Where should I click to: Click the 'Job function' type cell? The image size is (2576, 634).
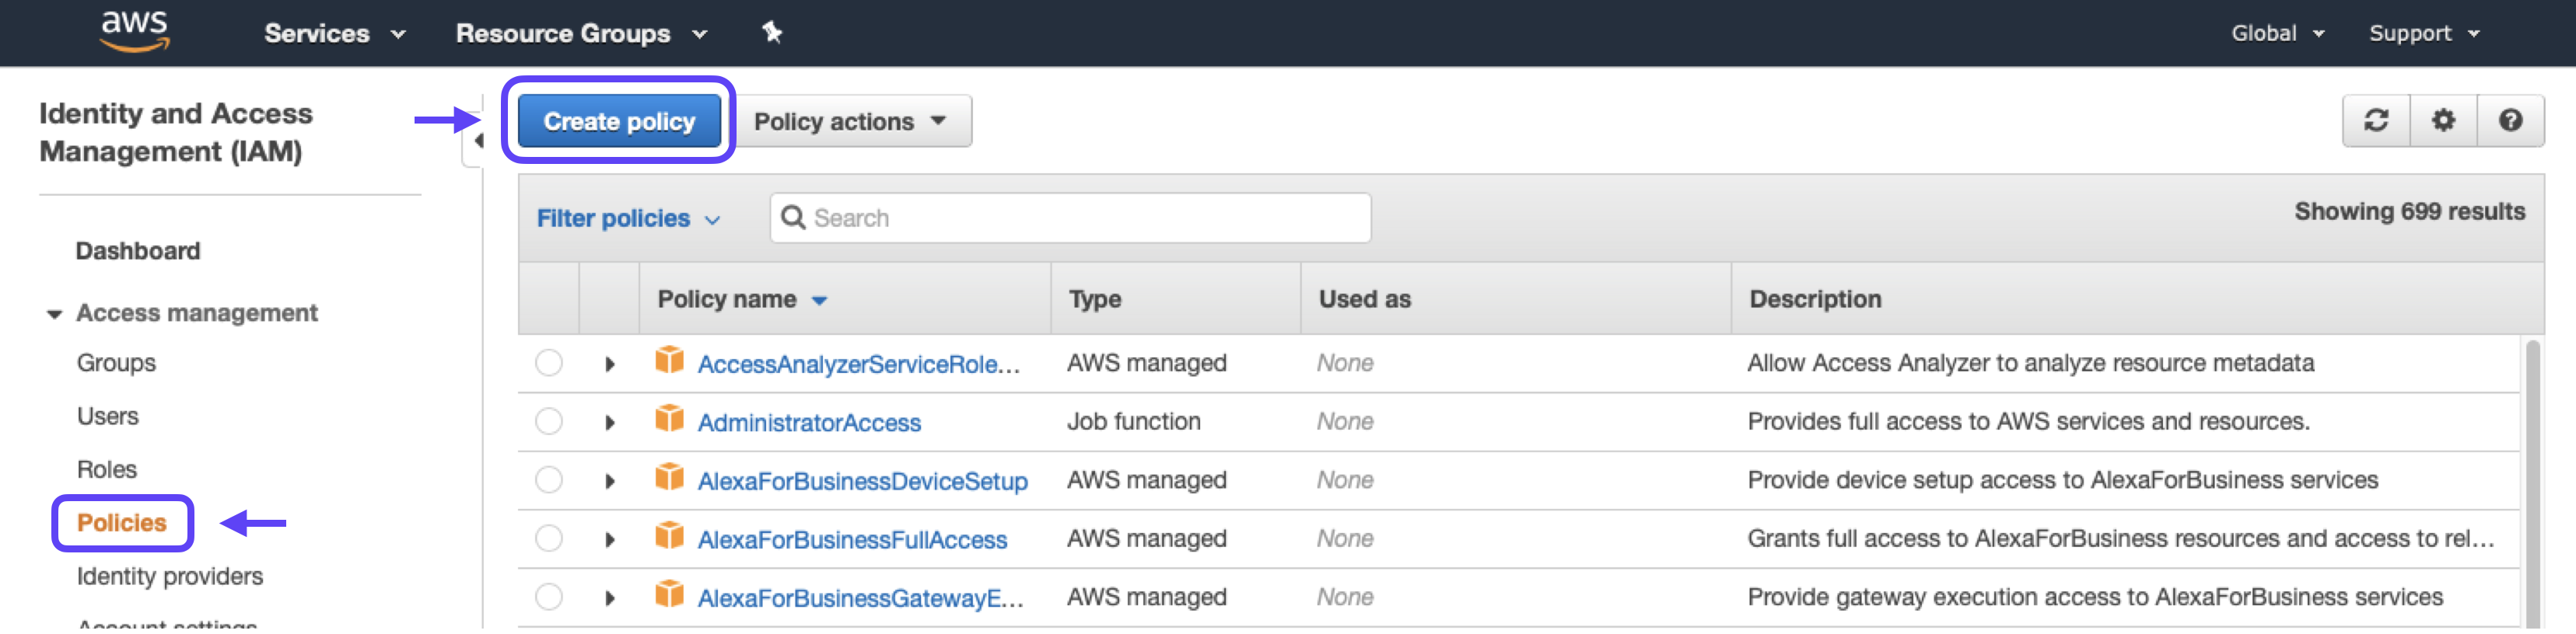(x=1133, y=421)
